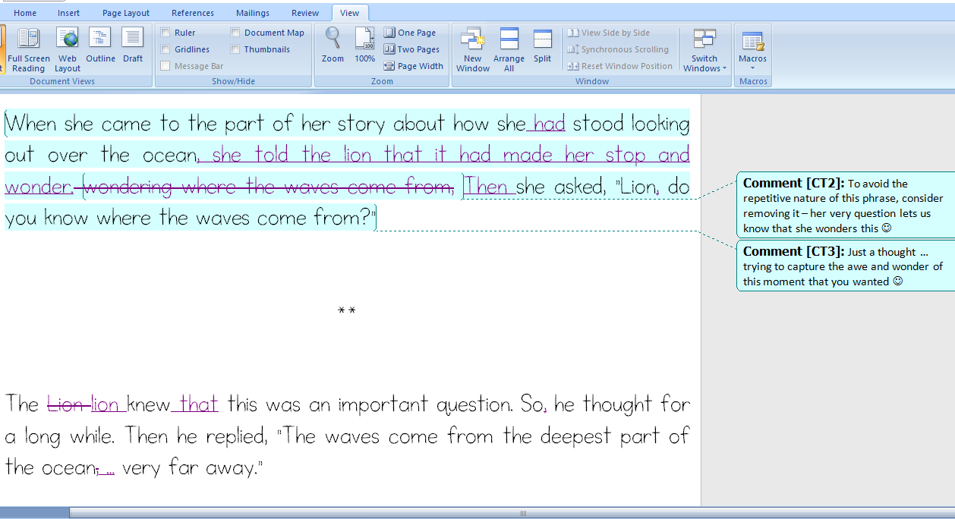
Task: Open the Home tab
Action: point(25,13)
